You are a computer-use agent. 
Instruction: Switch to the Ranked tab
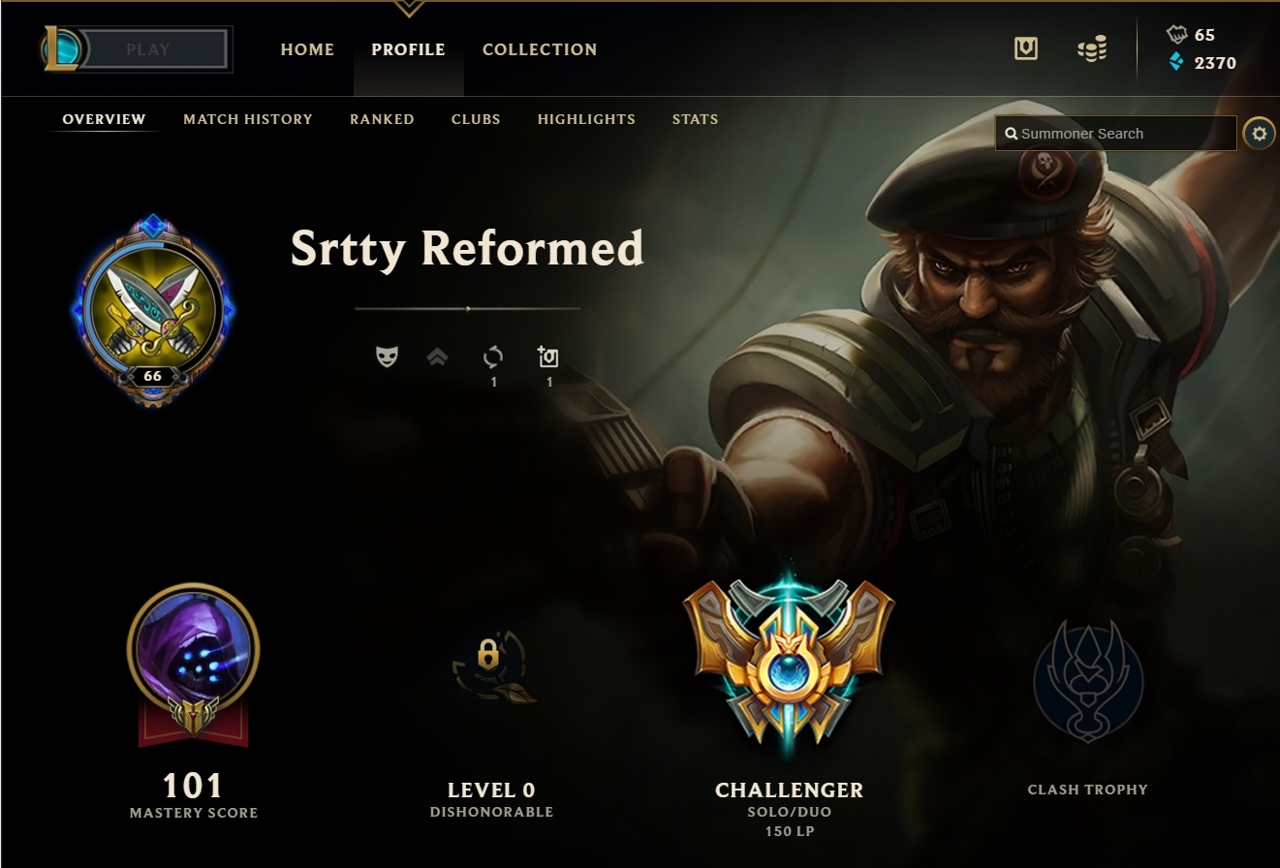(382, 119)
